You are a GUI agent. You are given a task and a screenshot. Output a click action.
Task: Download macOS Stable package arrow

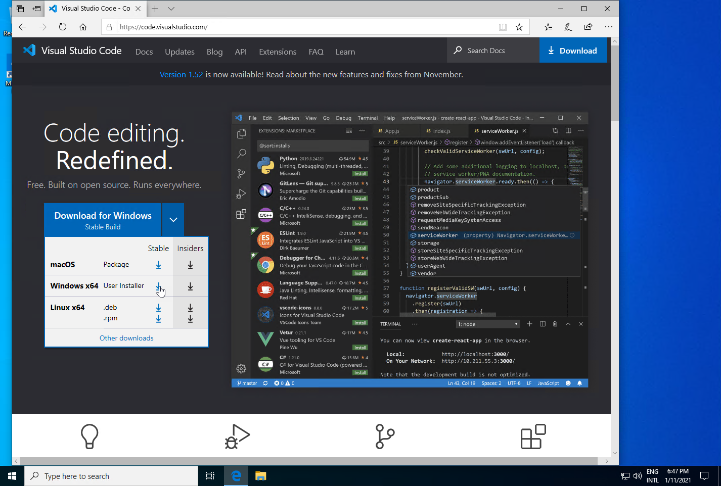[x=158, y=265]
